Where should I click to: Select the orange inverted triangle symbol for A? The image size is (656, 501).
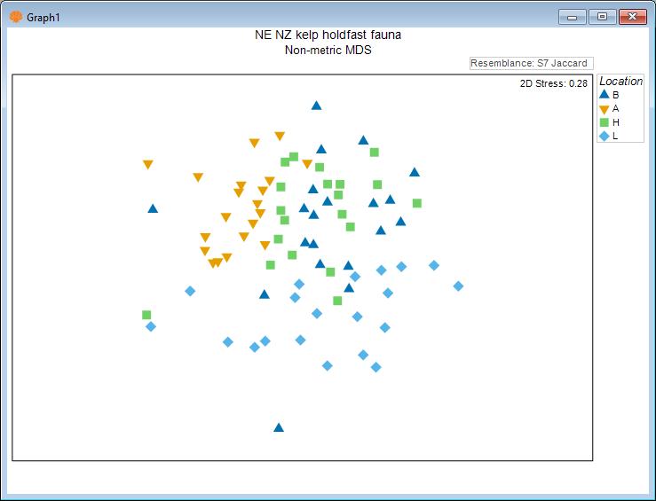pyautogui.click(x=605, y=108)
